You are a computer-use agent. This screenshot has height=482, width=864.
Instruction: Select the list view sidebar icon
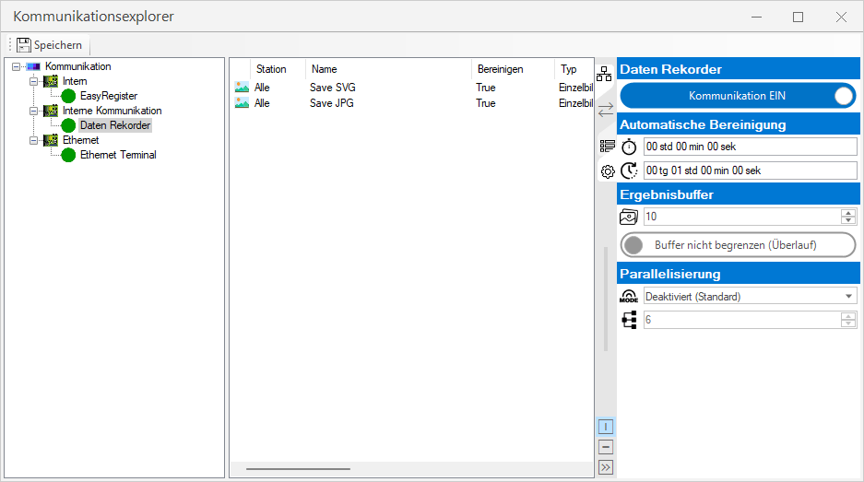[607, 146]
